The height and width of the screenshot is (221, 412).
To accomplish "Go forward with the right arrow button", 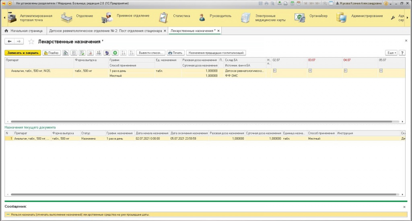I will pos(19,41).
